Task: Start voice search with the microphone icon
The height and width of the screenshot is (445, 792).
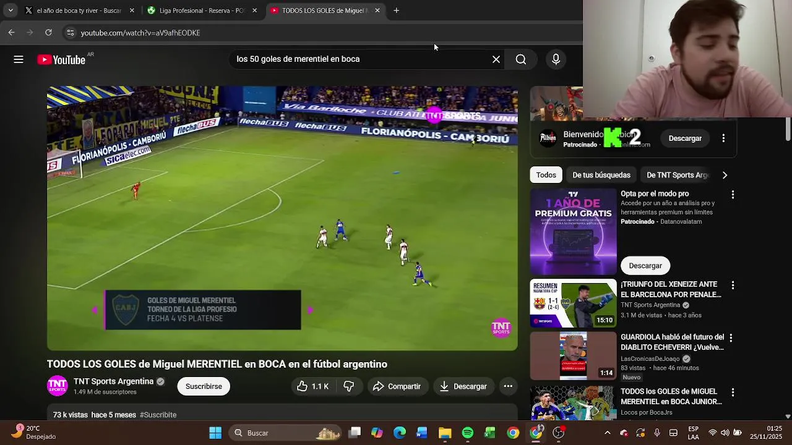Action: click(x=556, y=59)
